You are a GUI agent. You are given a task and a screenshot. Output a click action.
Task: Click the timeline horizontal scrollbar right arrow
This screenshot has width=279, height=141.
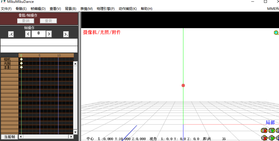point(71,137)
